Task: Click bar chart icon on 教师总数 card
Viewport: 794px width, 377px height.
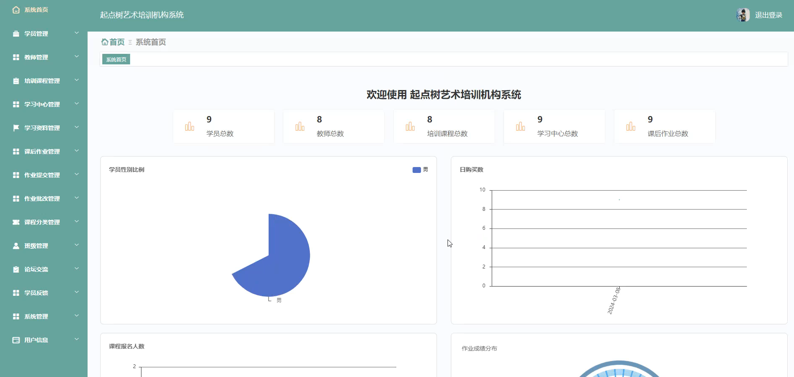Action: (300, 126)
